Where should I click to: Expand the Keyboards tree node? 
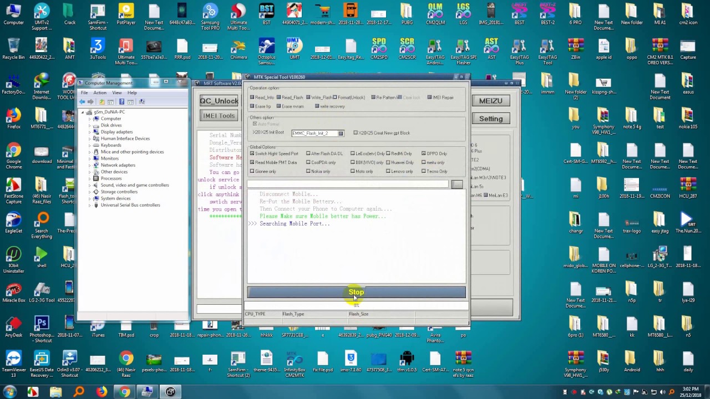pos(89,145)
